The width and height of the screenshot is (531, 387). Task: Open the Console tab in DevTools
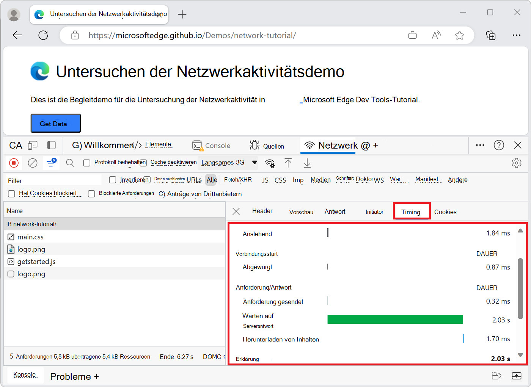point(211,146)
